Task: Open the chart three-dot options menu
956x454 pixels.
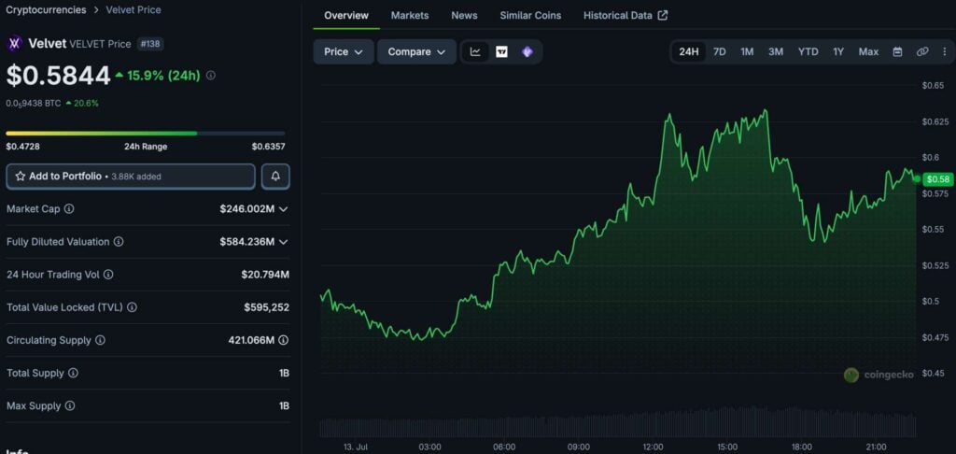Action: (x=945, y=52)
